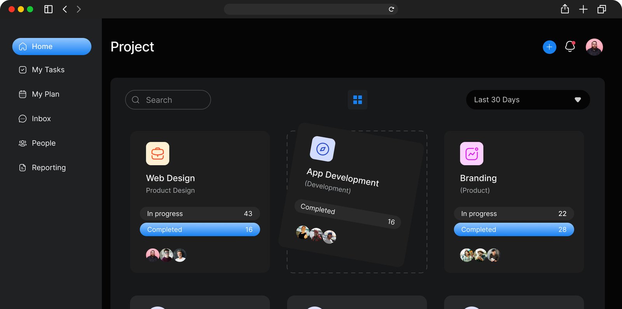The image size is (622, 309).
Task: Click Web Design Completed 16 bar
Action: coord(200,230)
